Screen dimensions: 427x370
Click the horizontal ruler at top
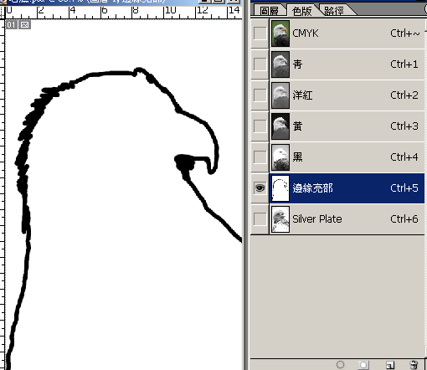click(x=124, y=13)
